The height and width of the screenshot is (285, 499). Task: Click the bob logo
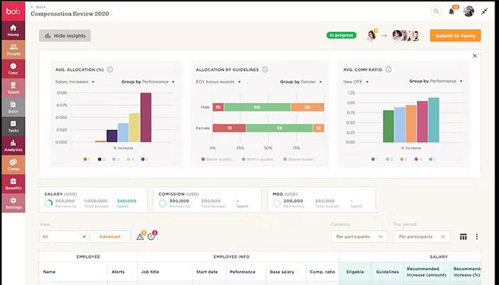tap(14, 11)
